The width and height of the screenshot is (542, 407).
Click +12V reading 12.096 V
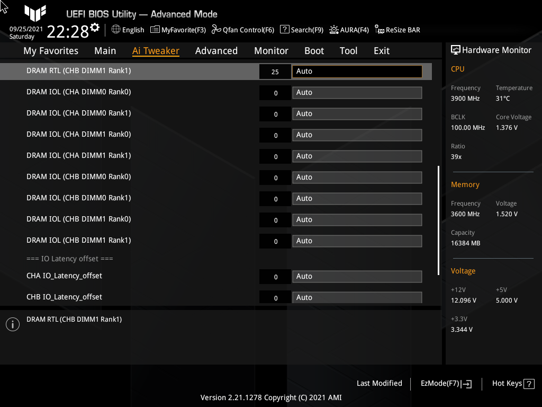463,300
